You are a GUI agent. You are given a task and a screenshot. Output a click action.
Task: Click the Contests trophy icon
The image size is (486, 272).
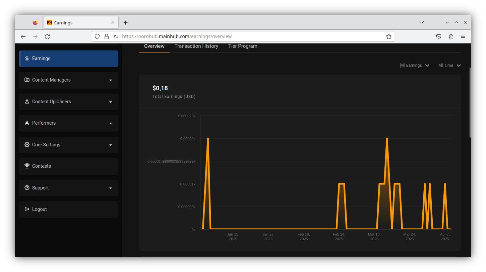[27, 166]
